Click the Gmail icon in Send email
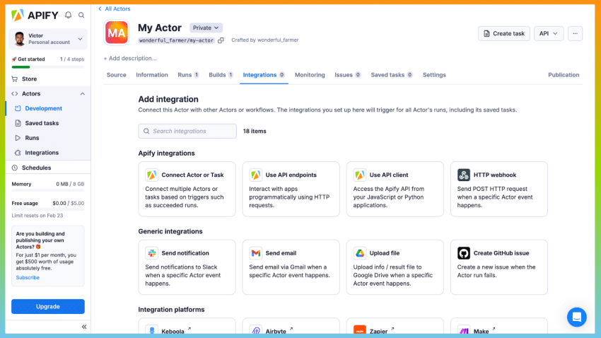601x338 pixels. coord(256,253)
